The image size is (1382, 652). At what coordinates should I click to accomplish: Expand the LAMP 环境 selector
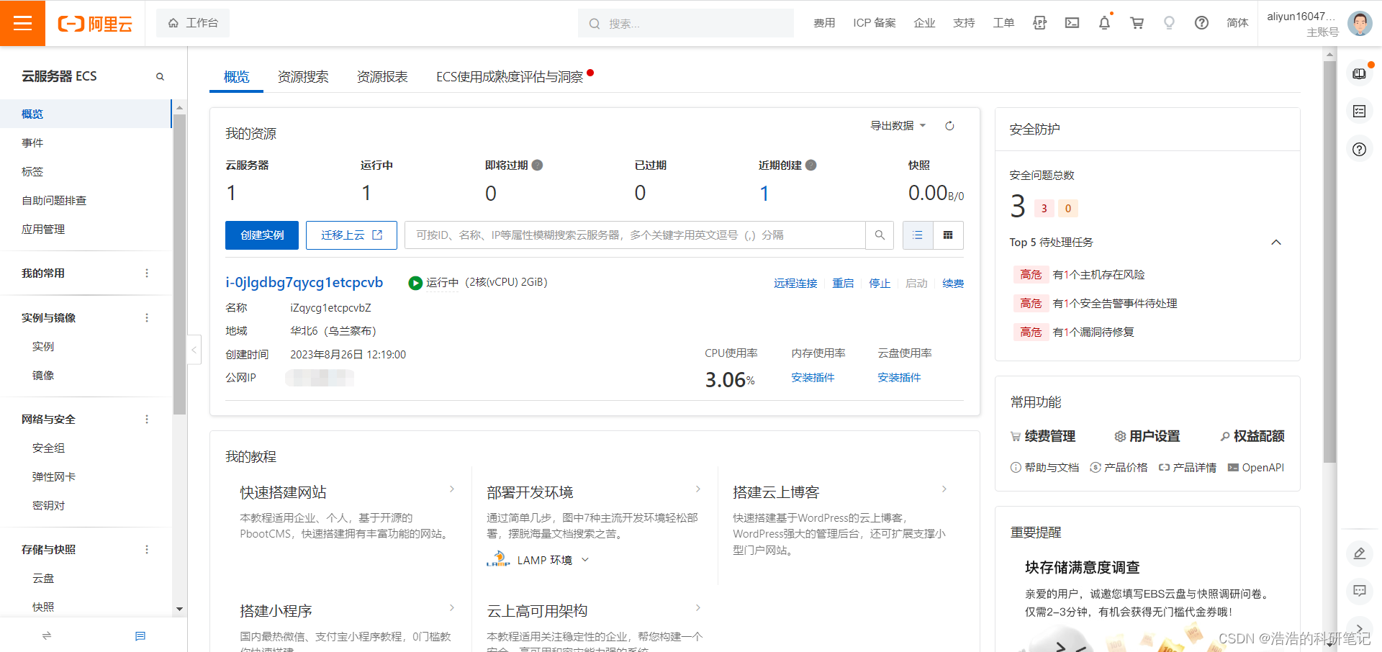[x=584, y=559]
